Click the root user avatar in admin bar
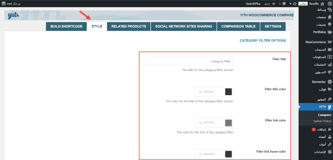This screenshot has width=333, height=160. (x=4, y=4)
